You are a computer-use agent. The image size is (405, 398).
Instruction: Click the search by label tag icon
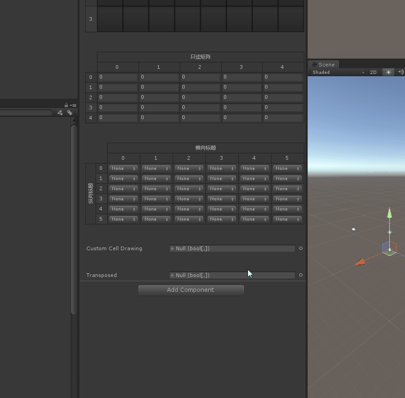[x=70, y=113]
